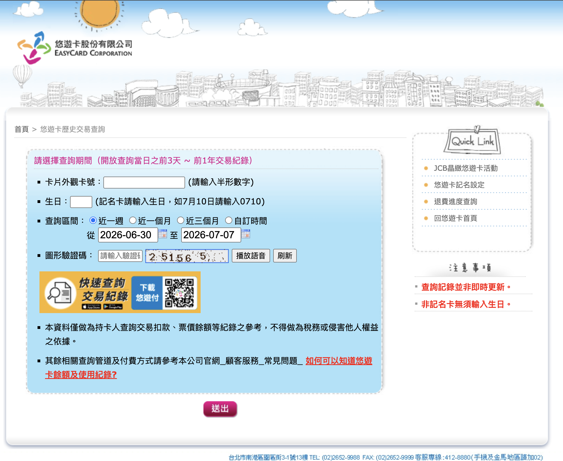Open the start date calendar picker icon
The image size is (563, 461).
[x=163, y=234]
